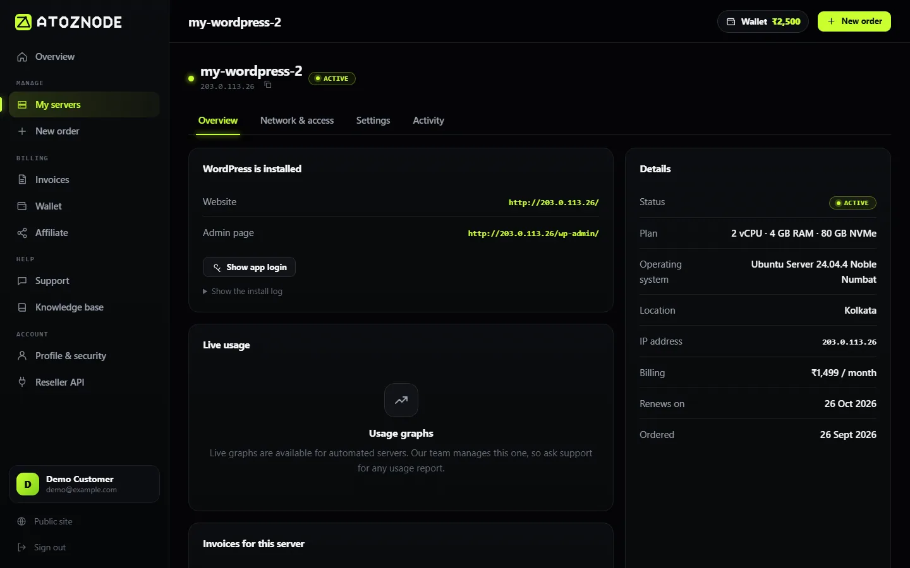The image size is (910, 568).
Task: Click the renewal date 26 Oct 2026
Action: (851, 404)
